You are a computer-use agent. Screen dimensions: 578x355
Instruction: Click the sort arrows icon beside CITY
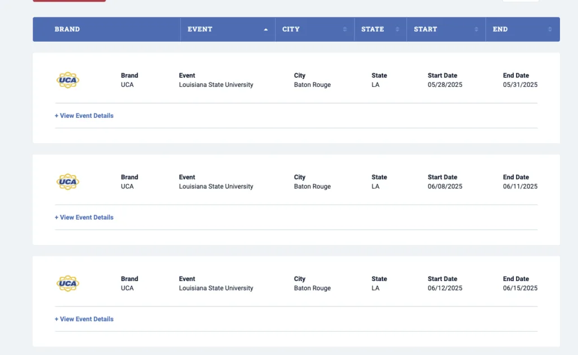click(345, 29)
